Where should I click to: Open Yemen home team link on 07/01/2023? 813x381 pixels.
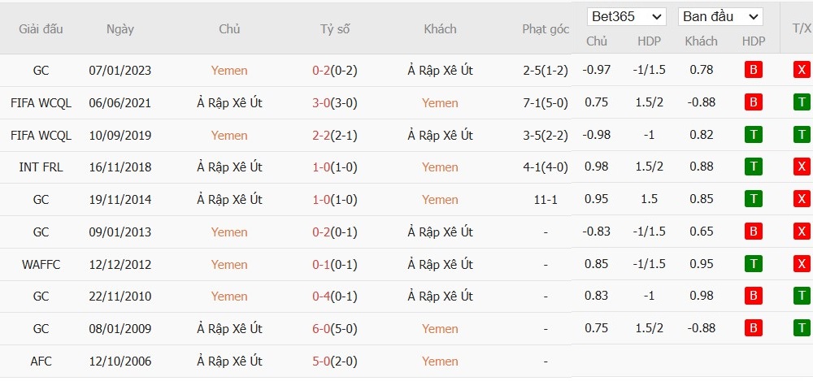(229, 71)
